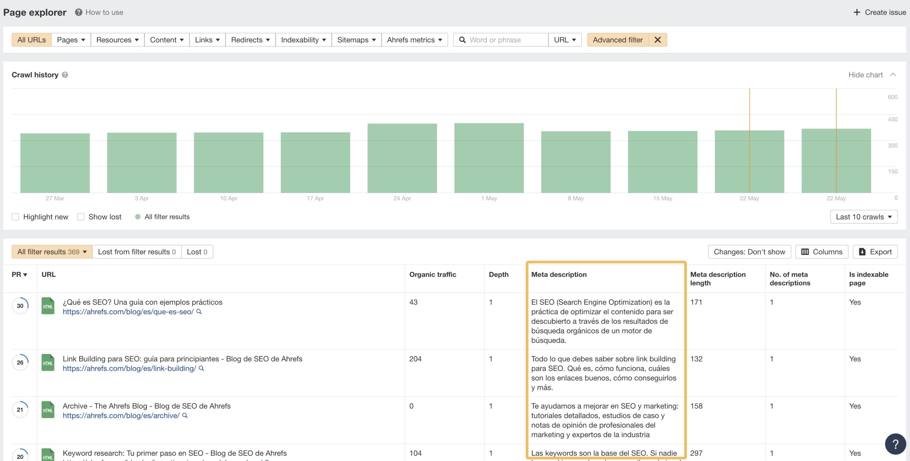Viewport: 910px width, 461px height.
Task: Enable the Highlight new checkbox
Action: (x=15, y=216)
